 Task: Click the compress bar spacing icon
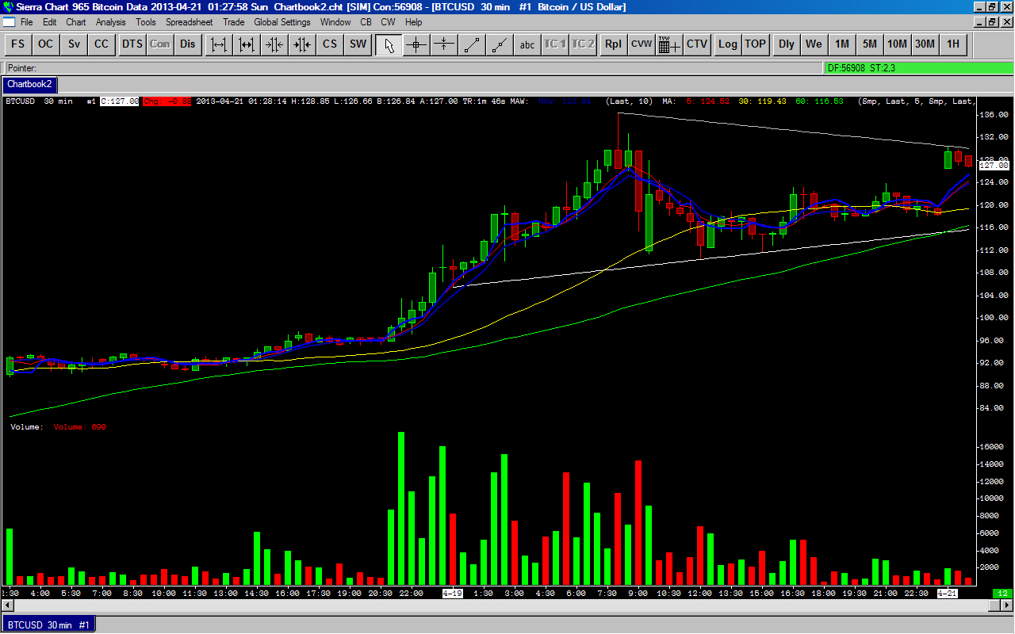tap(247, 44)
